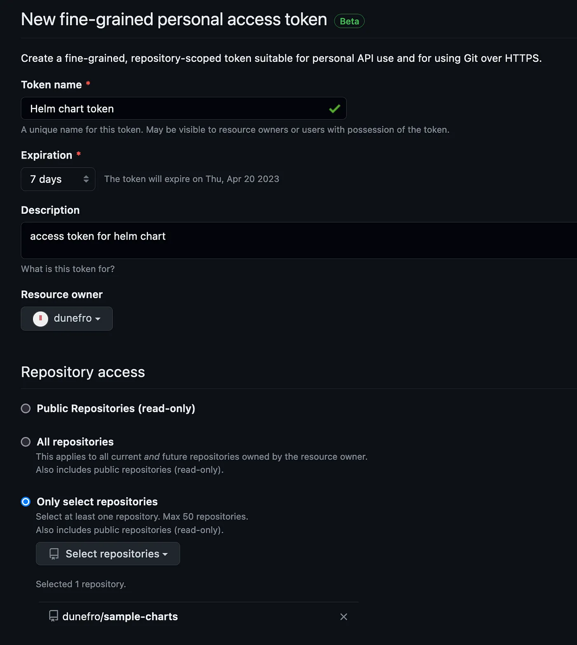Open the Select repositories dropdown
This screenshot has width=577, height=645.
click(x=108, y=554)
